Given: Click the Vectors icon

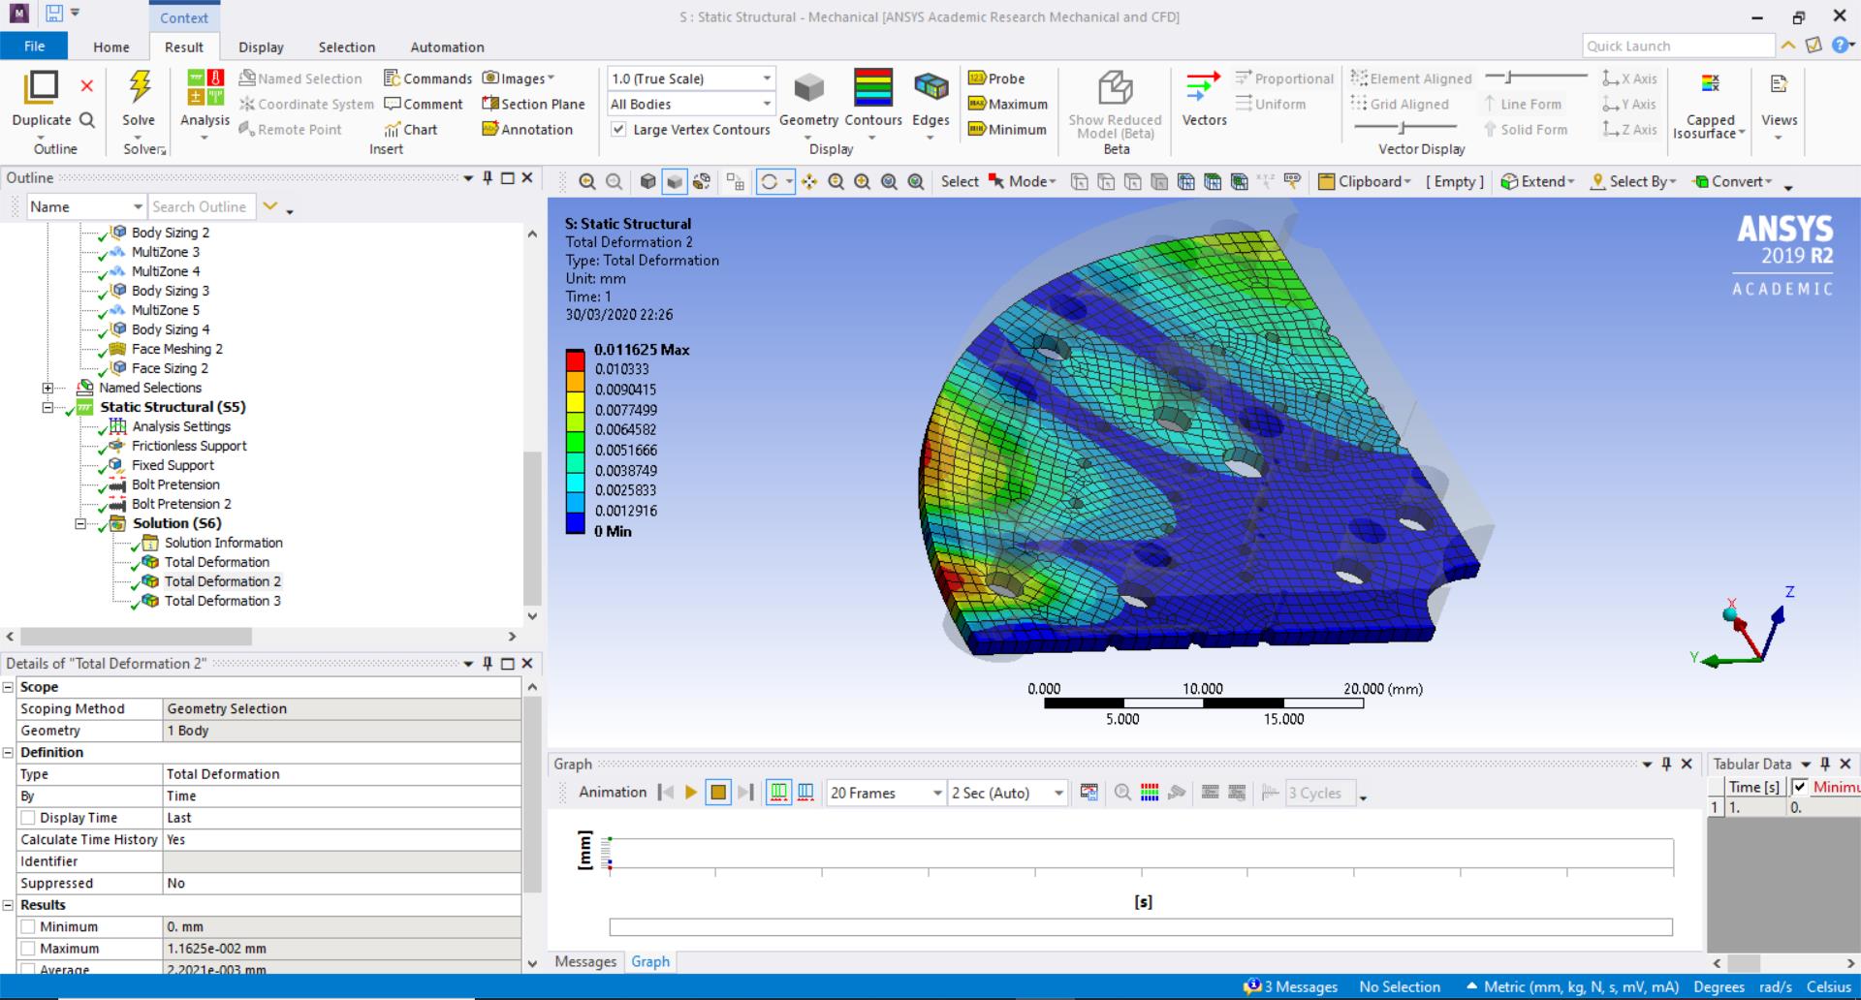Looking at the screenshot, I should tap(1203, 87).
